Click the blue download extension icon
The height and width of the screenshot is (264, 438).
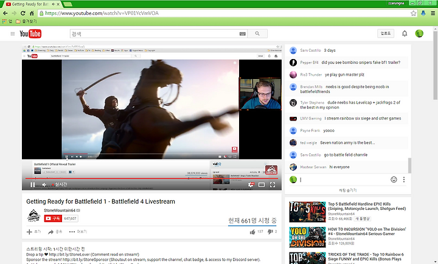click(x=423, y=13)
